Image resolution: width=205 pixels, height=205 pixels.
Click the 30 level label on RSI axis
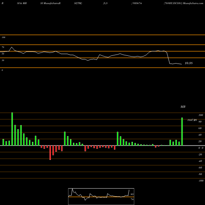3,60
